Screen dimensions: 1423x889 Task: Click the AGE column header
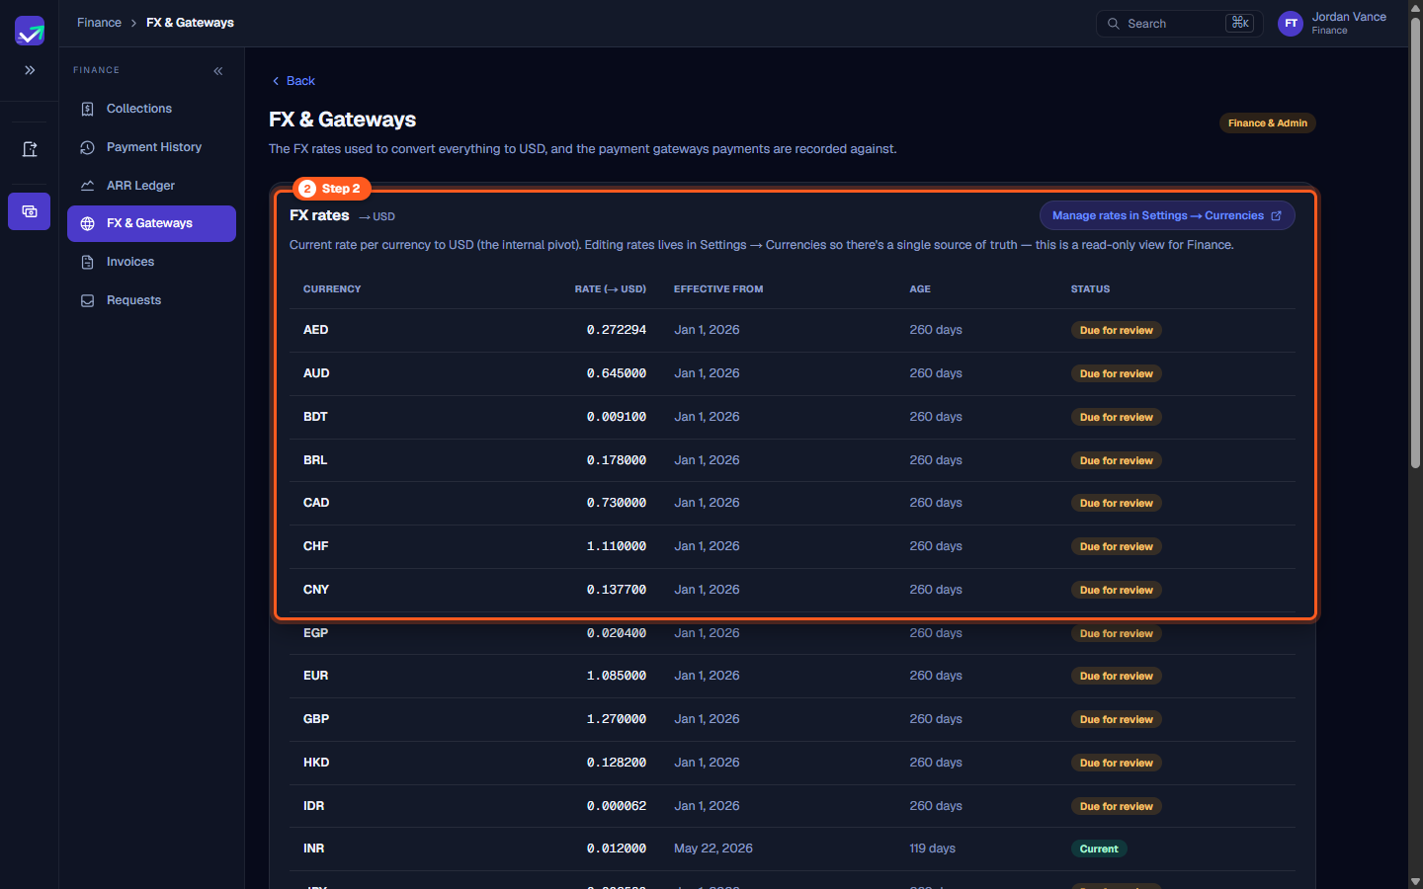tap(920, 289)
